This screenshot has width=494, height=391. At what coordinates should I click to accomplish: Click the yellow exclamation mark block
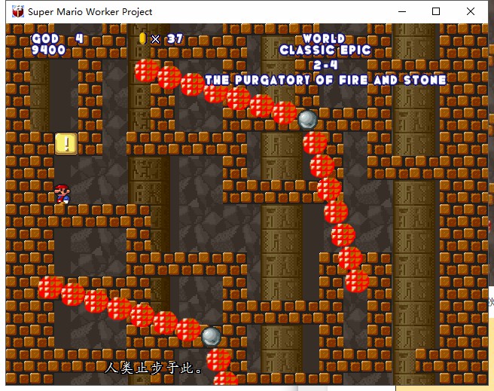click(x=66, y=144)
